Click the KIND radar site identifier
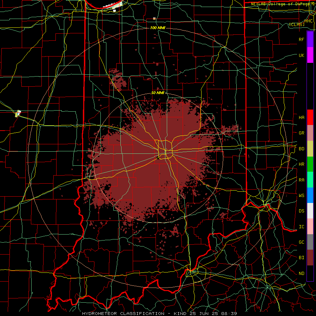Image resolution: width=316 pixels, height=316 pixels. [180, 314]
